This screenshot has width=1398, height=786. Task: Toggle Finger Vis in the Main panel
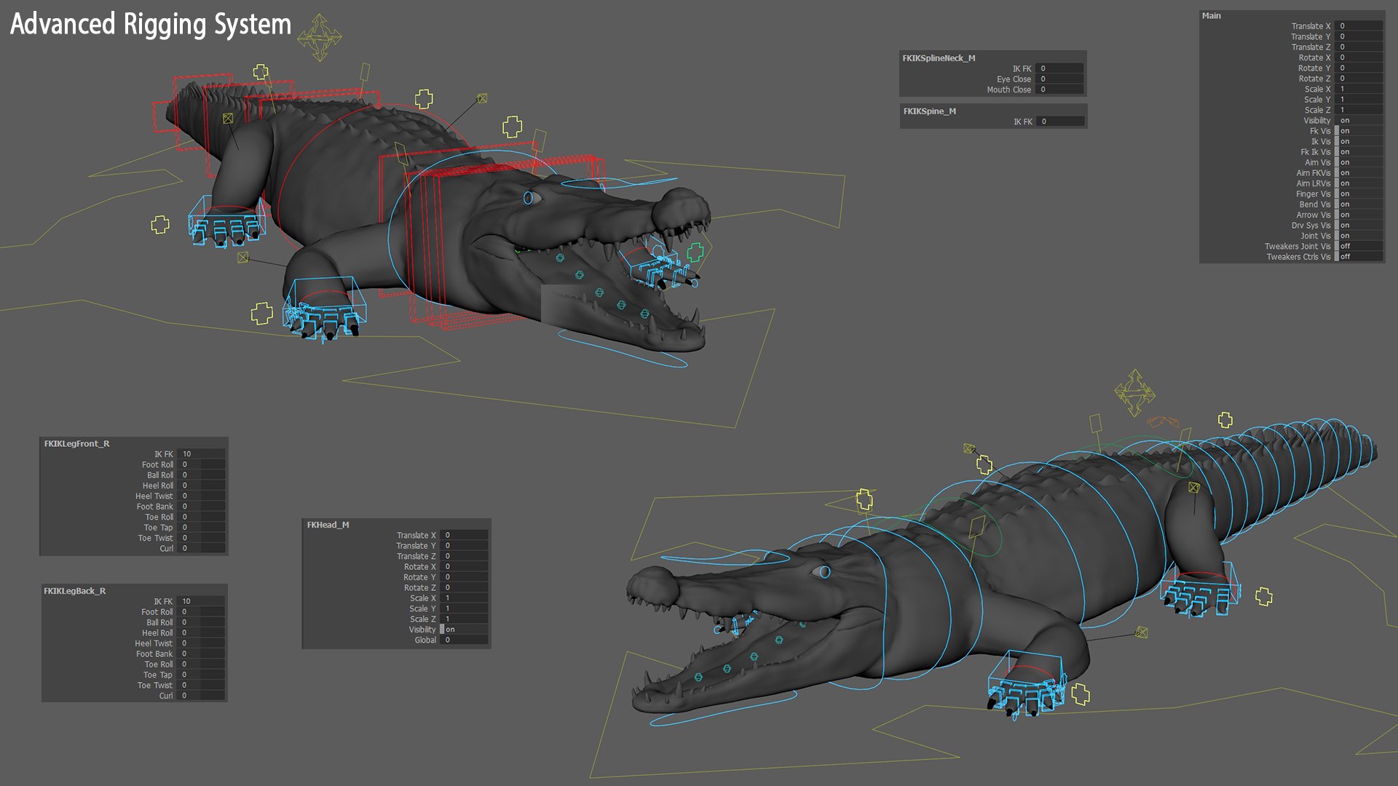(1359, 194)
